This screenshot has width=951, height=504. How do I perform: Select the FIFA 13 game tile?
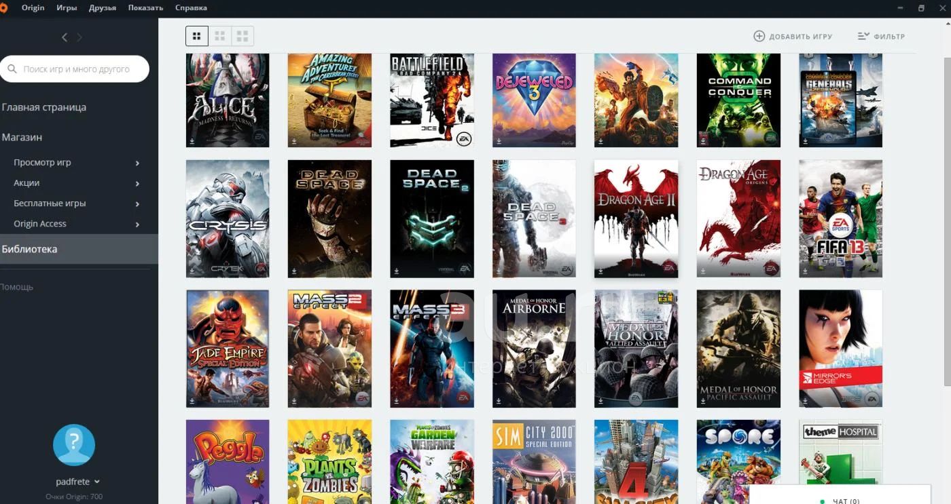[841, 218]
